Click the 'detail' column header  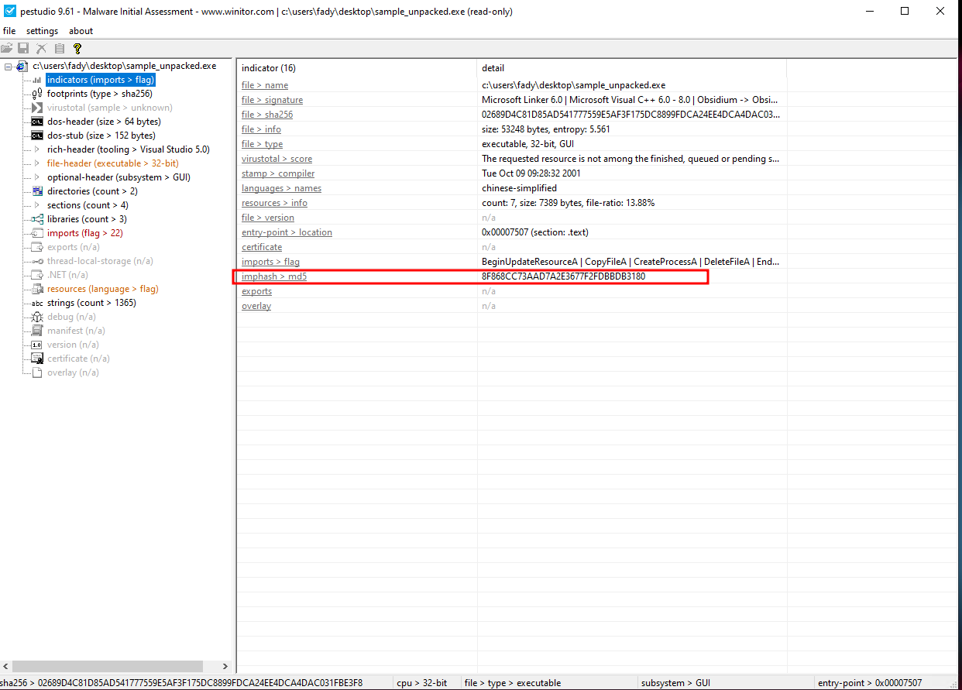coord(632,68)
